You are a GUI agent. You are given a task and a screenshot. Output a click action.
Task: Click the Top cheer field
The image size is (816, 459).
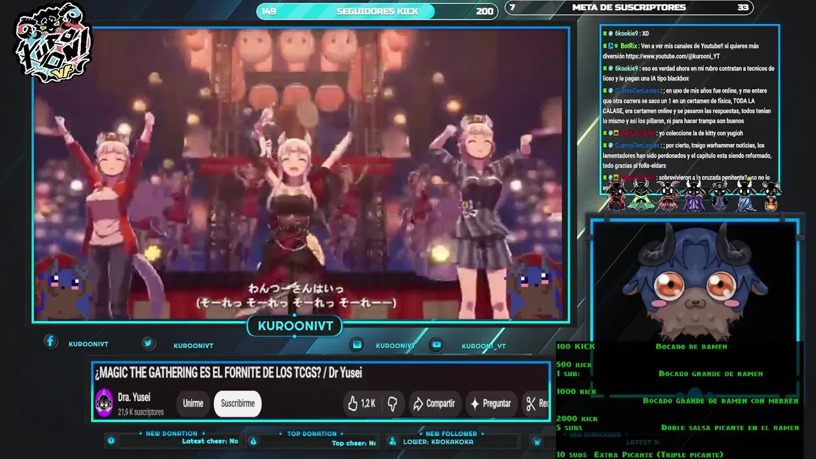pos(354,443)
